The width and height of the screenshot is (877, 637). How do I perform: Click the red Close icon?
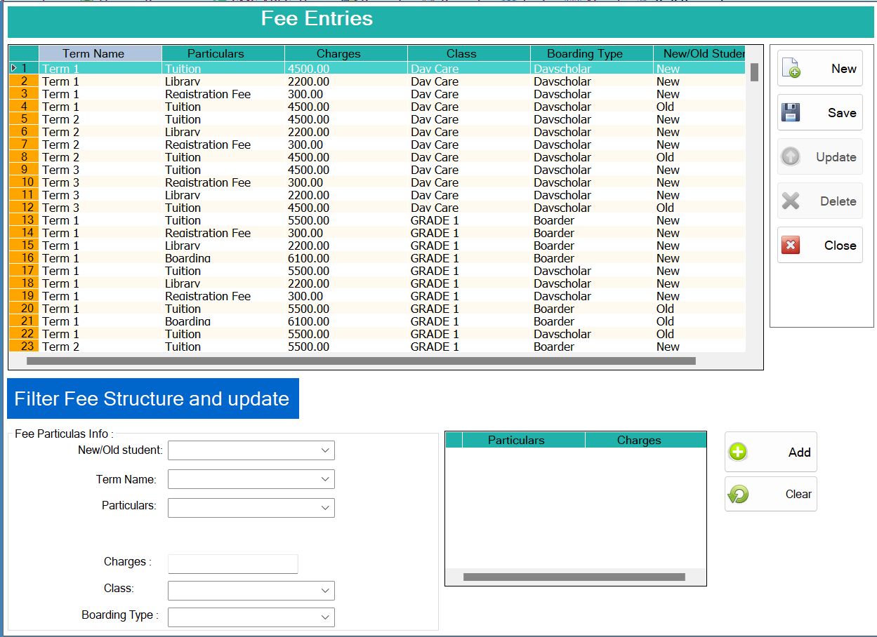tap(791, 246)
